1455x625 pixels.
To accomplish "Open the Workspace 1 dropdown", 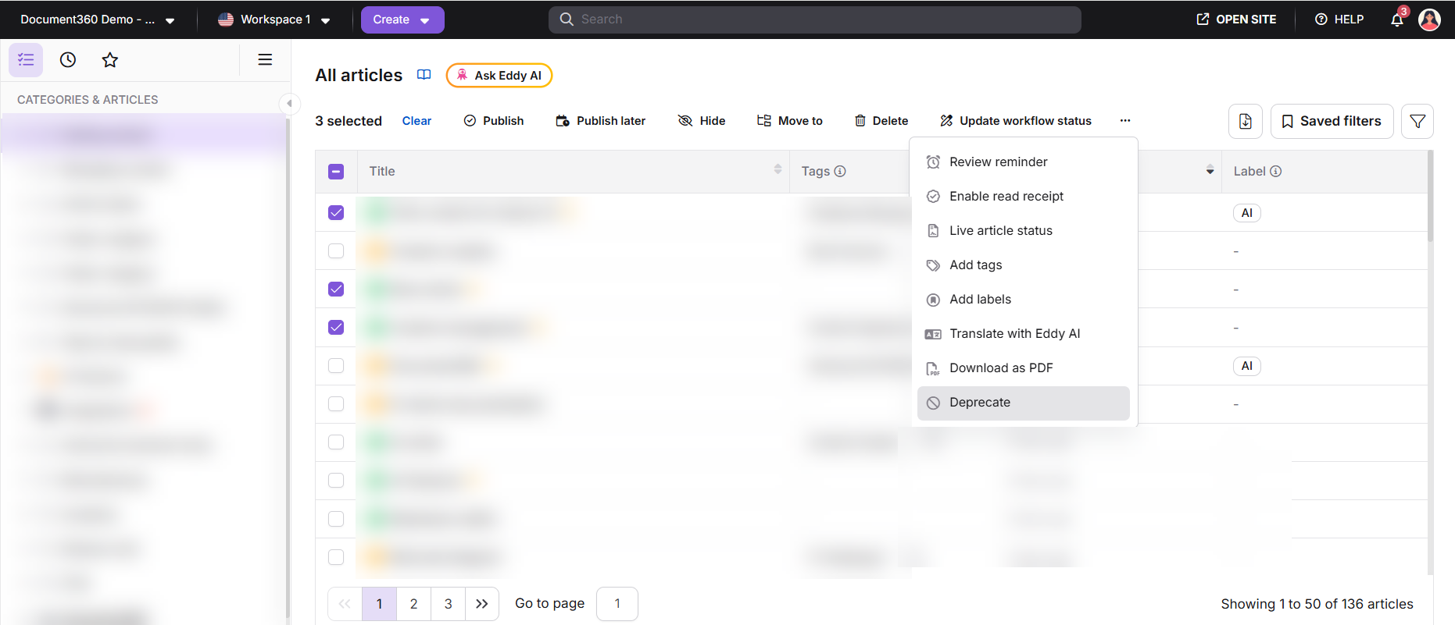I will [x=274, y=20].
